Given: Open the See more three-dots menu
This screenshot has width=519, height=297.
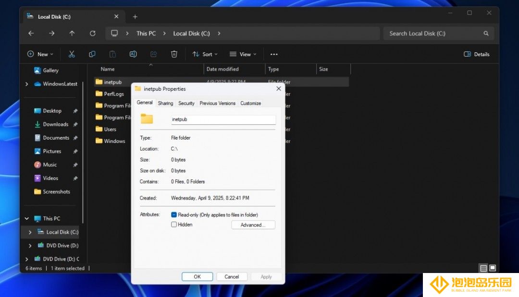Looking at the screenshot, I should click(x=274, y=54).
